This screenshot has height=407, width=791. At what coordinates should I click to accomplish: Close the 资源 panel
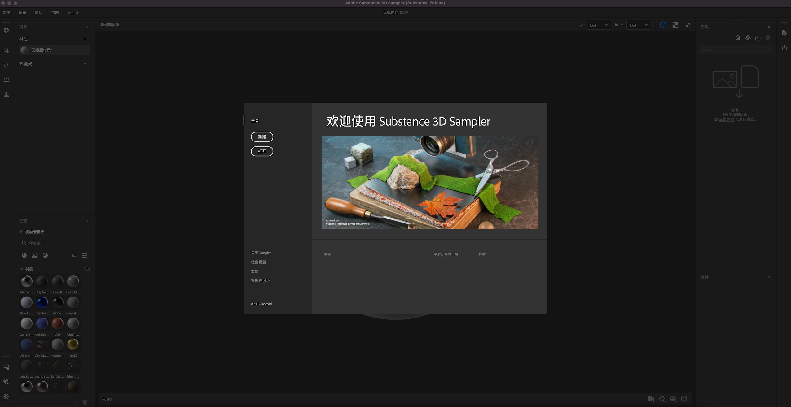87,221
